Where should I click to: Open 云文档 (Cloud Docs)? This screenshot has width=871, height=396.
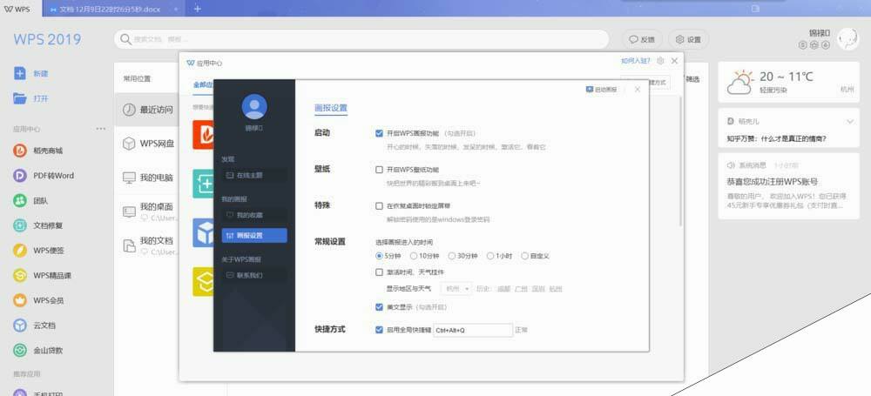pyautogui.click(x=35, y=326)
